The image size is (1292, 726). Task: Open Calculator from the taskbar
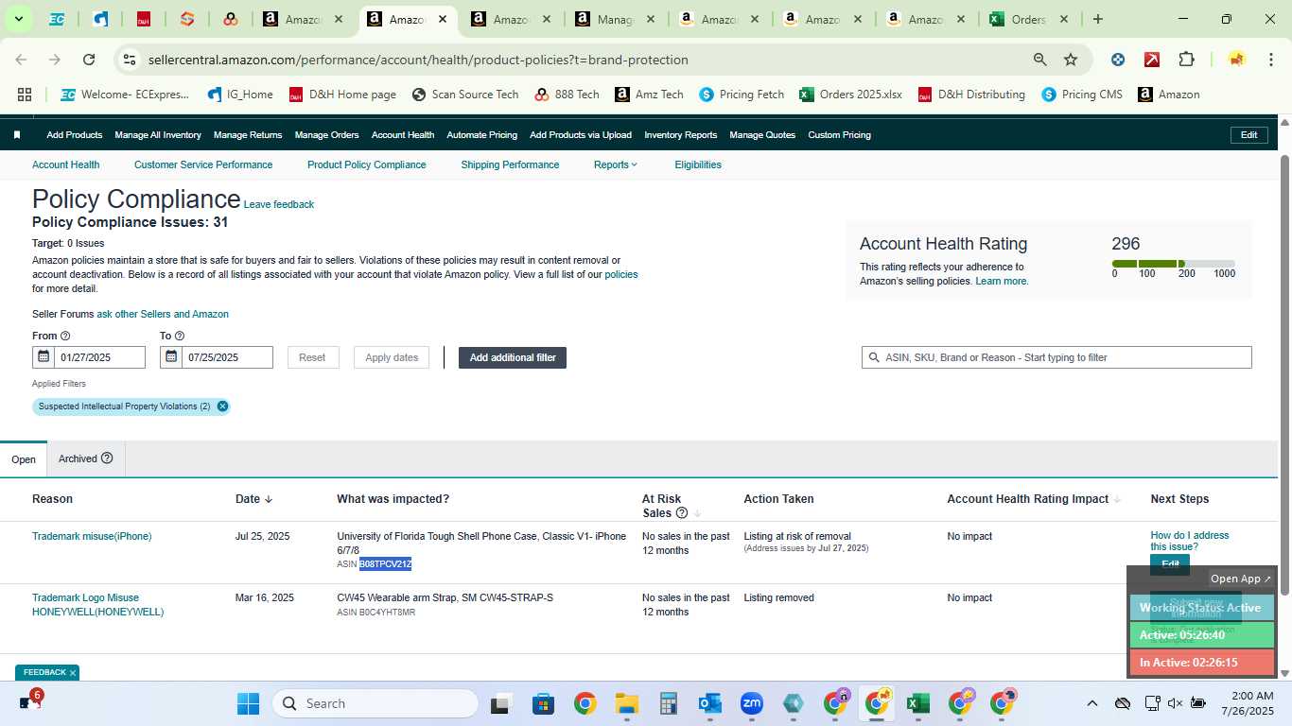pyautogui.click(x=669, y=703)
